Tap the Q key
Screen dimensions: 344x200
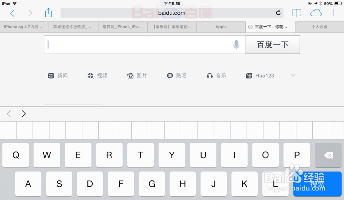pyautogui.click(x=15, y=155)
